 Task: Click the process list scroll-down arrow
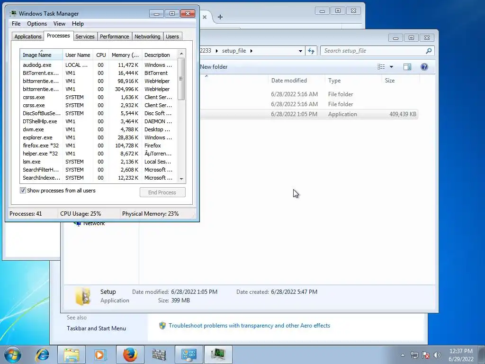181,179
